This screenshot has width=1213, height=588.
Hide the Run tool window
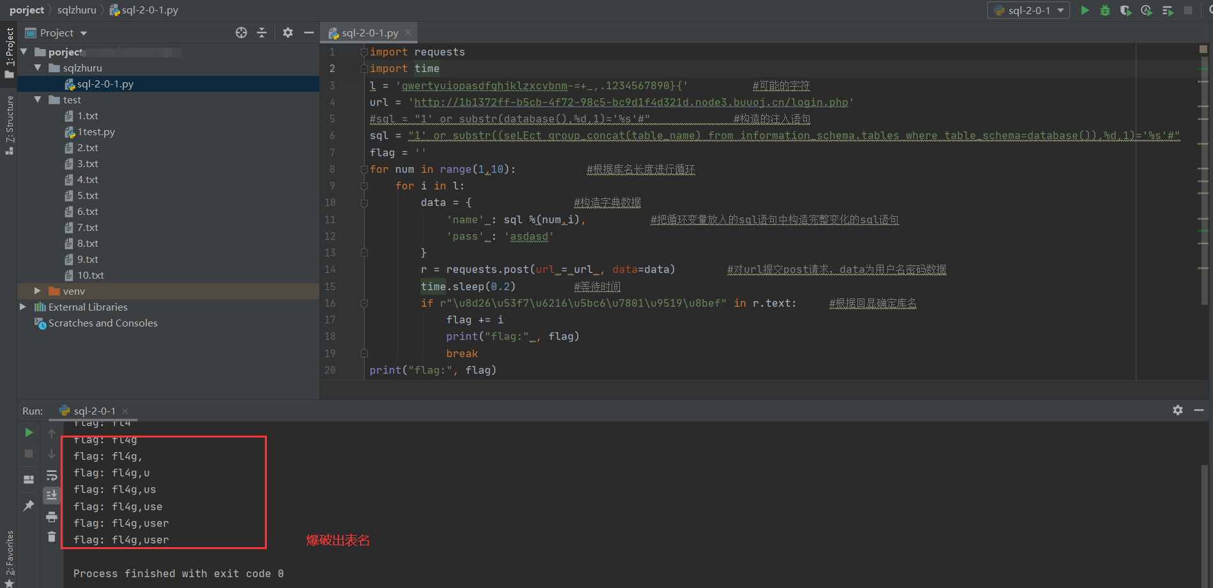pos(1199,410)
